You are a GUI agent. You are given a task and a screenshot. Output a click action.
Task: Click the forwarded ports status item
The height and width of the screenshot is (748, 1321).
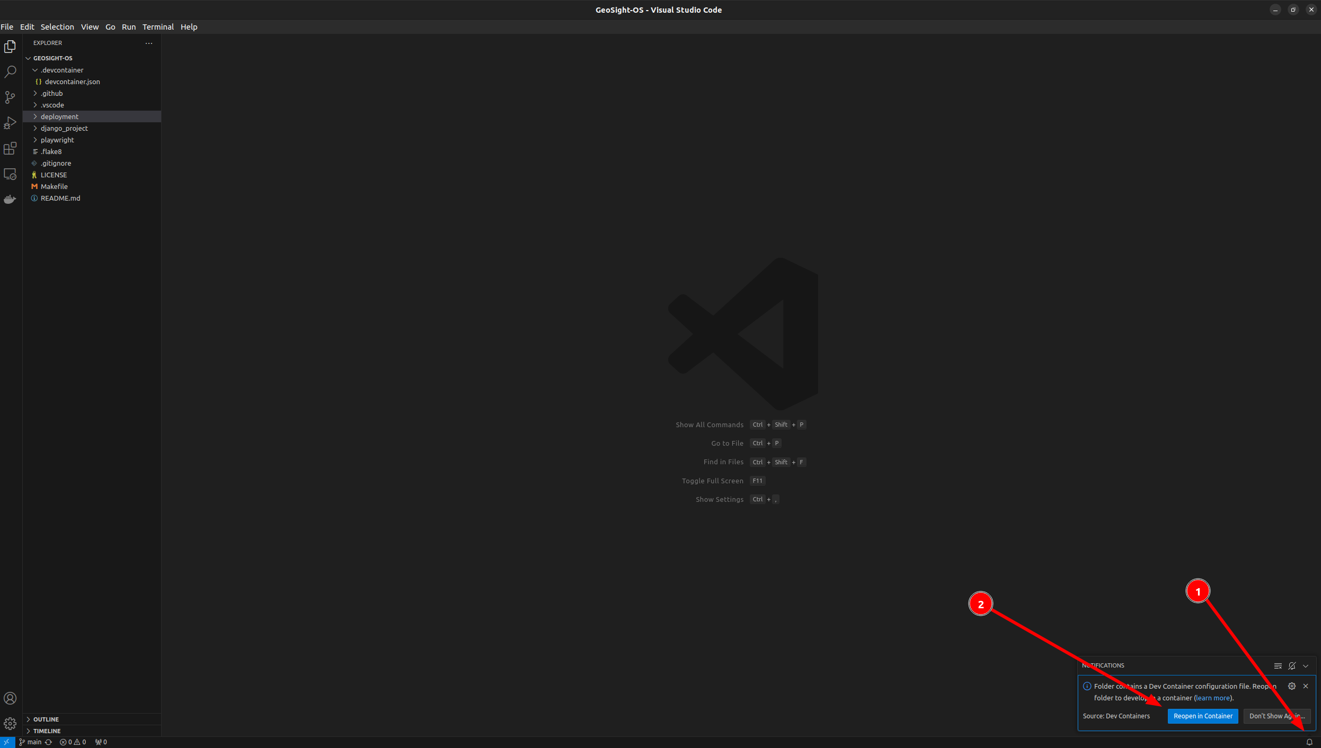(101, 742)
